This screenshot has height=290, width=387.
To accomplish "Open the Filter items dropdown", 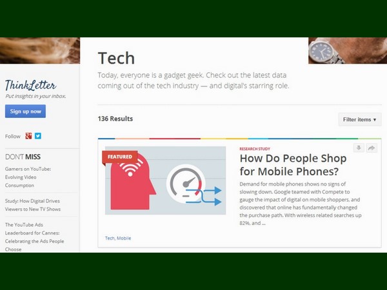I will 360,120.
